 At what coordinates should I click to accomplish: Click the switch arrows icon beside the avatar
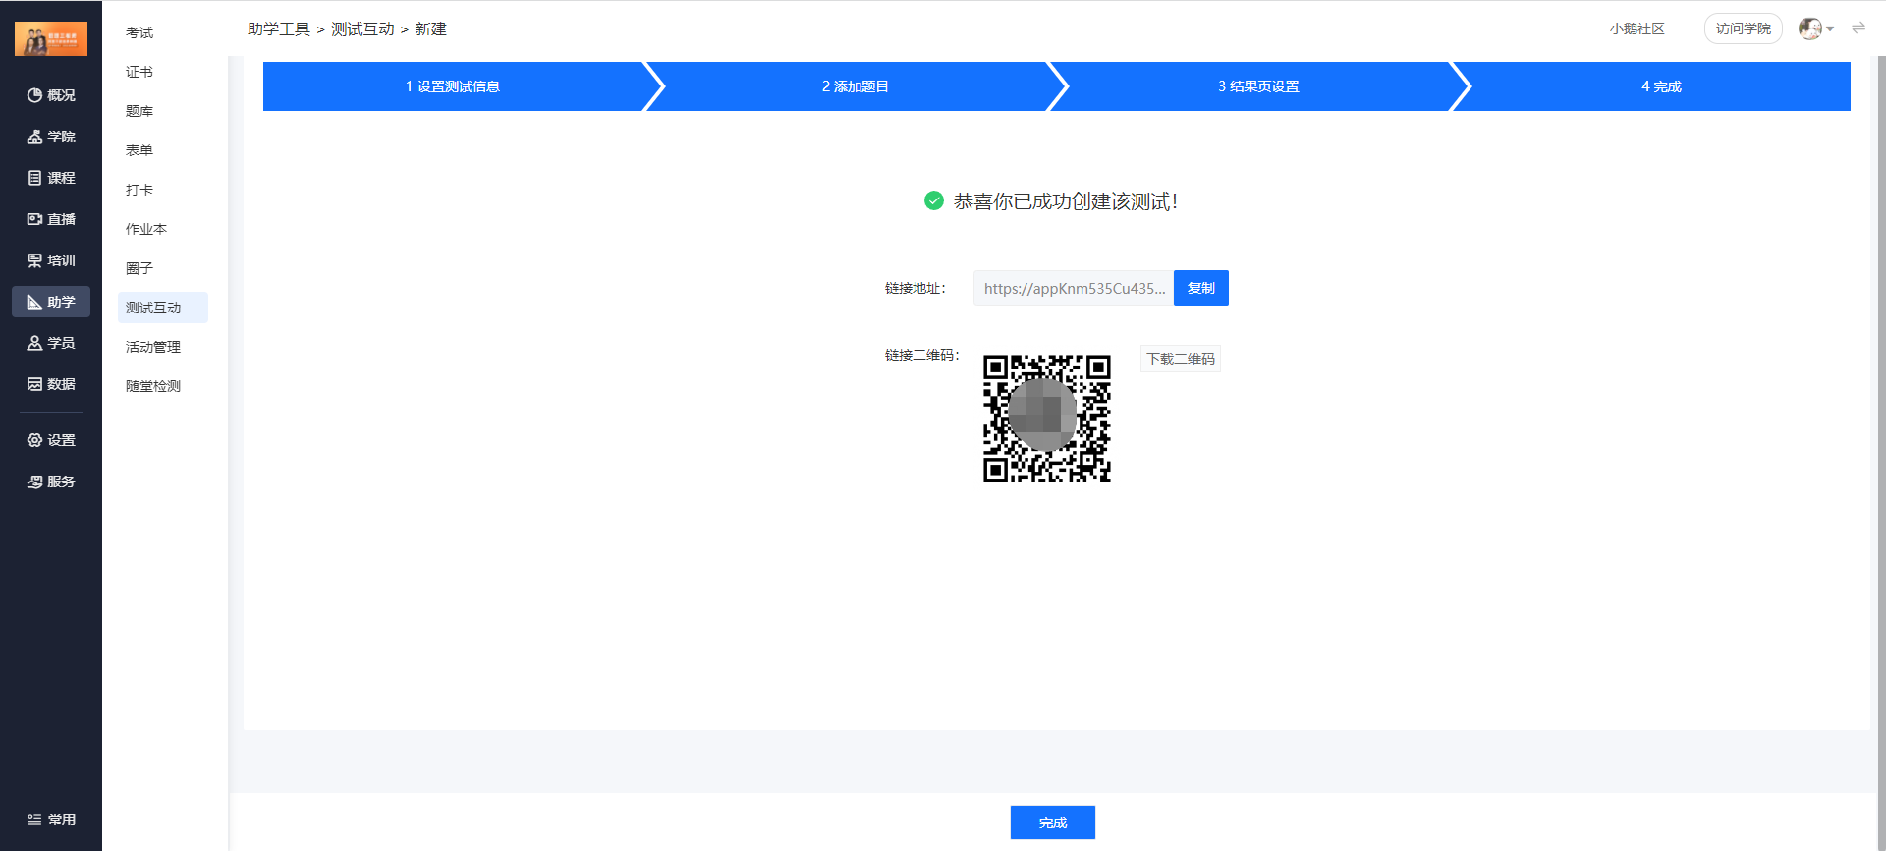[x=1858, y=28]
